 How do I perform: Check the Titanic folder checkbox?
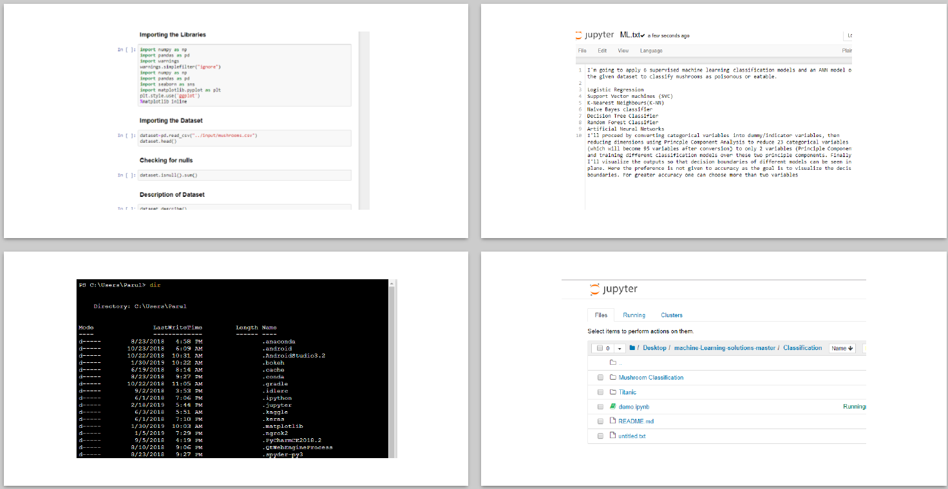600,392
